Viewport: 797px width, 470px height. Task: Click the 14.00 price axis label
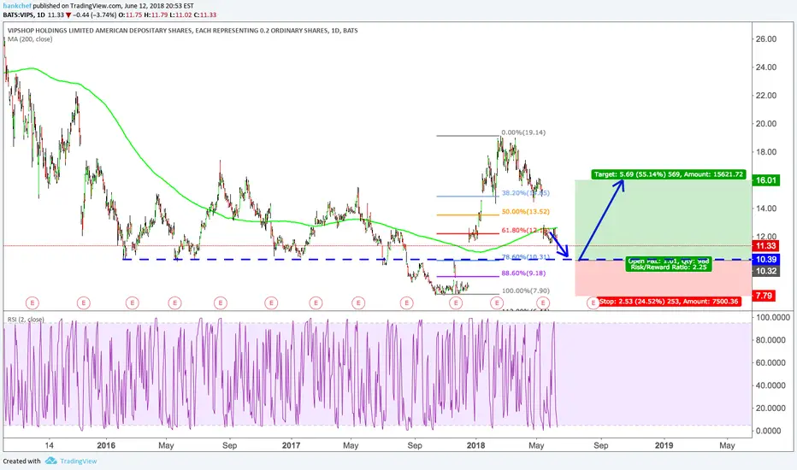[x=766, y=209]
